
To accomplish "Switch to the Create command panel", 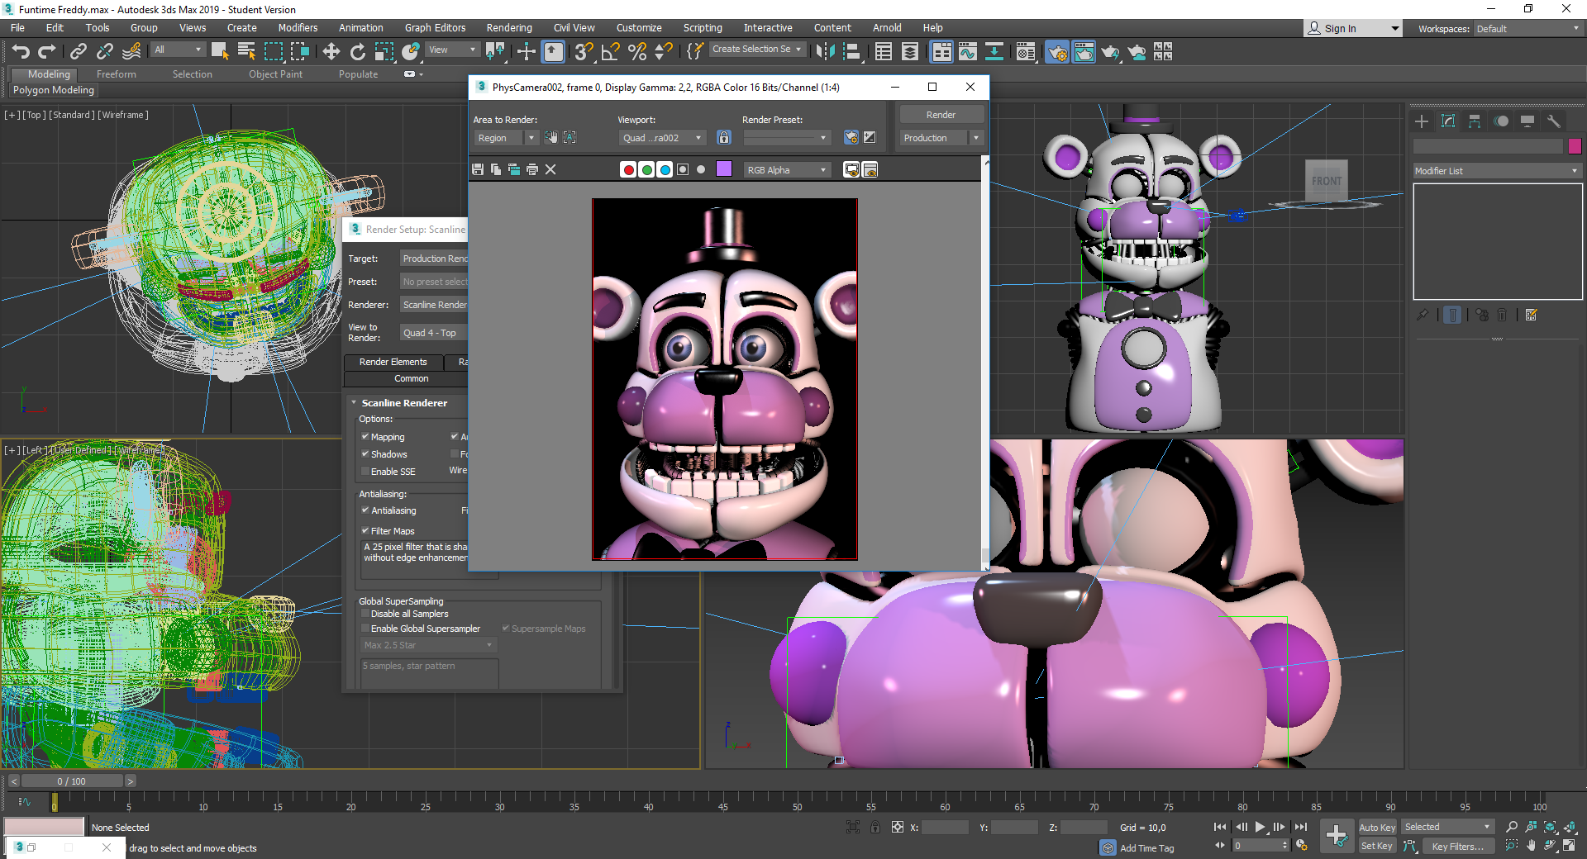I will coord(1422,121).
